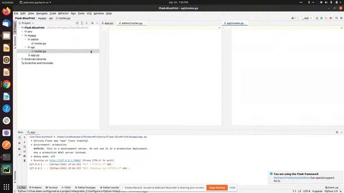
Task: Click Hide link in sharing notification
Action: click(x=232, y=188)
